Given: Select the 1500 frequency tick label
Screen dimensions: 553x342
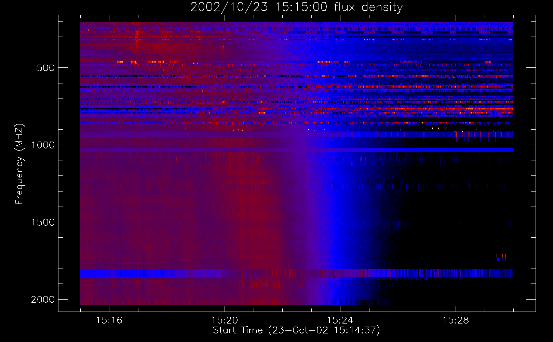Looking at the screenshot, I should coord(43,222).
